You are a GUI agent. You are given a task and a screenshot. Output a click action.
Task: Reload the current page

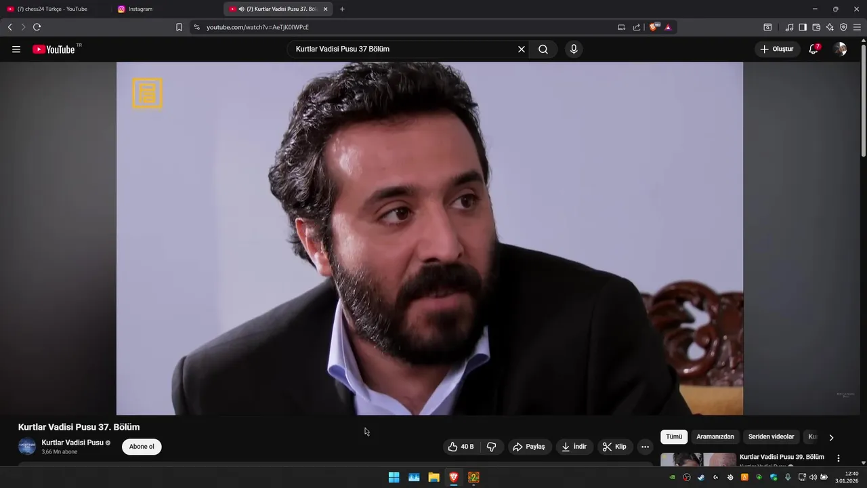click(x=37, y=27)
